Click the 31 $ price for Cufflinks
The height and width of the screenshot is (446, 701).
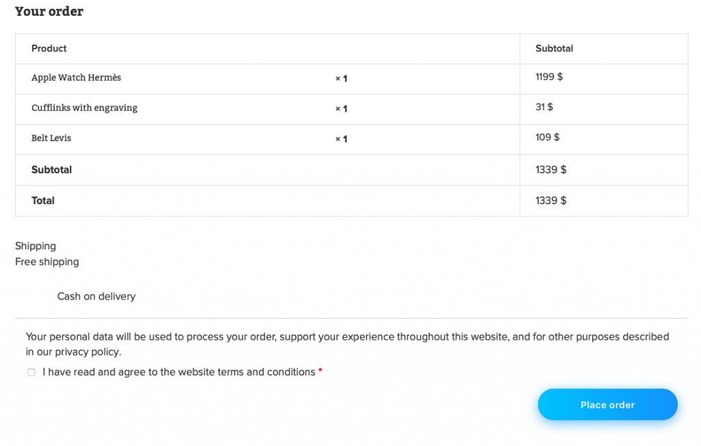pyautogui.click(x=544, y=107)
